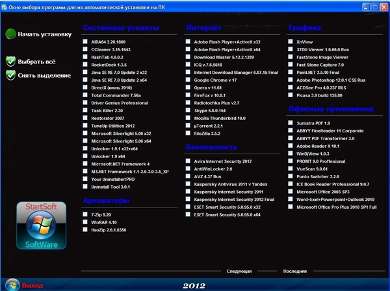390x291 pixels.
Task: Select the Adobe Reader X 10.1 checkbox
Action: coord(291,146)
